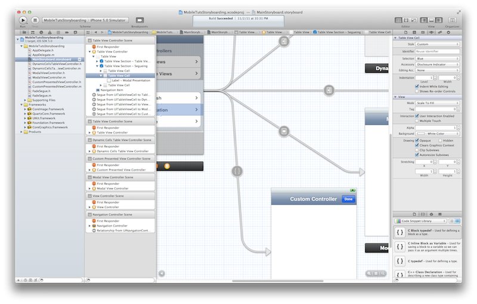Open the Style dropdown set to Custom

click(x=438, y=44)
